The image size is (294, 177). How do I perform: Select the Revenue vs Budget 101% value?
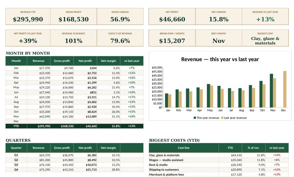point(73,41)
